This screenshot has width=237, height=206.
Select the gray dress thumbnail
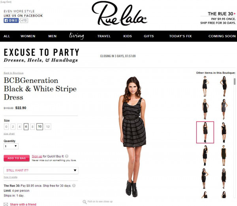224,109
